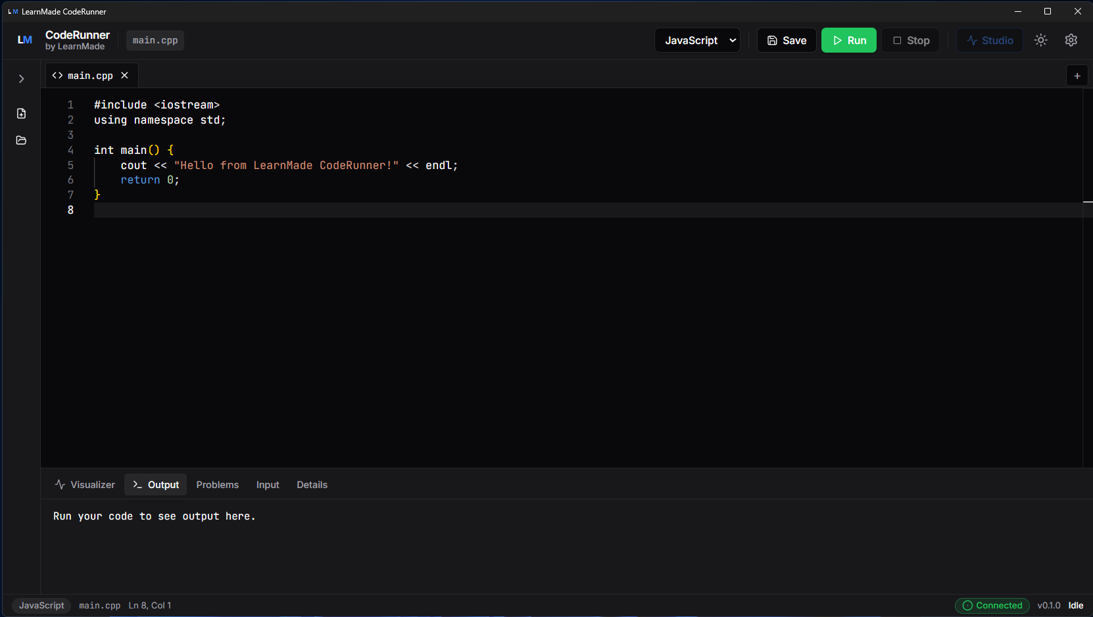Image resolution: width=1093 pixels, height=617 pixels.
Task: Open the Input panel tab
Action: (x=268, y=485)
